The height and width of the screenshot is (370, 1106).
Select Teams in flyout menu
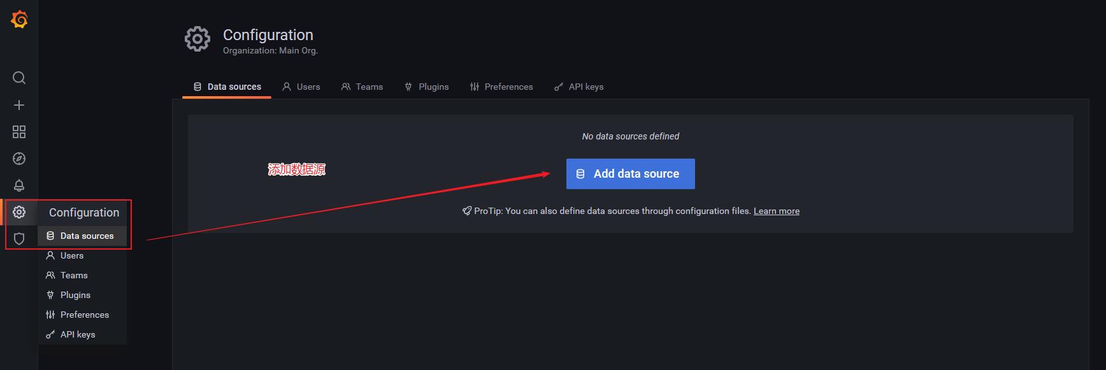(x=82, y=275)
